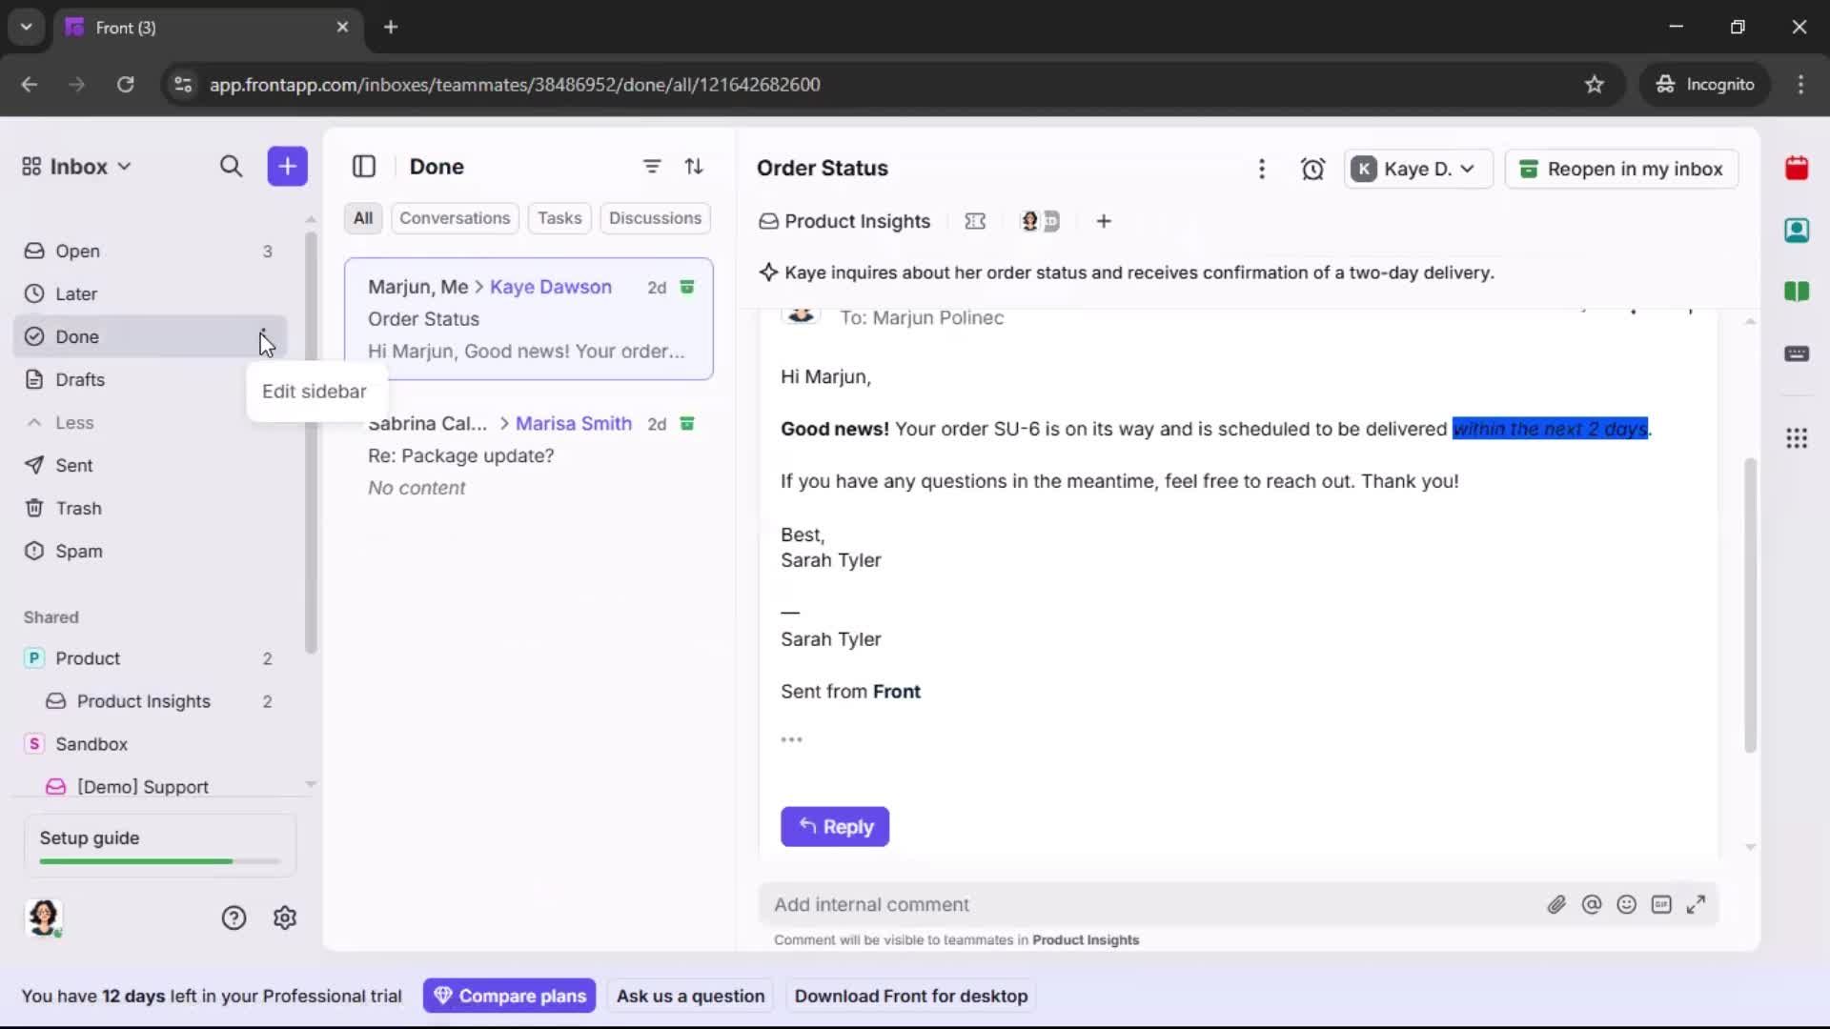Image resolution: width=1830 pixels, height=1029 pixels.
Task: Open the Kaye D. assignee dropdown
Action: tap(1417, 169)
